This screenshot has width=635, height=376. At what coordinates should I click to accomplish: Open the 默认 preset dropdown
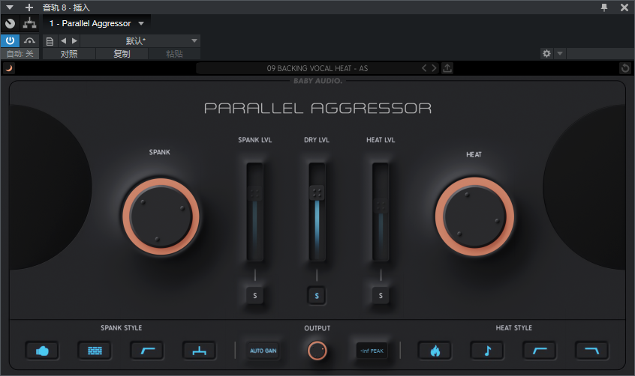[x=140, y=41]
